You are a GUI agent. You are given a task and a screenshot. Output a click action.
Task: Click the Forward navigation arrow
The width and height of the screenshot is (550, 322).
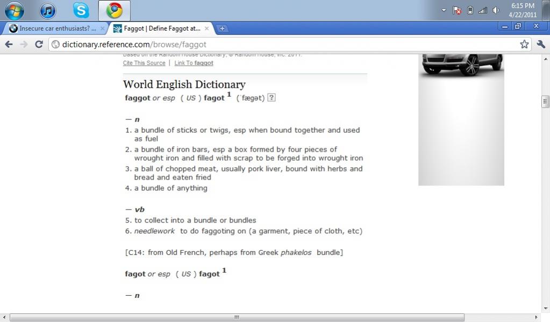click(24, 45)
